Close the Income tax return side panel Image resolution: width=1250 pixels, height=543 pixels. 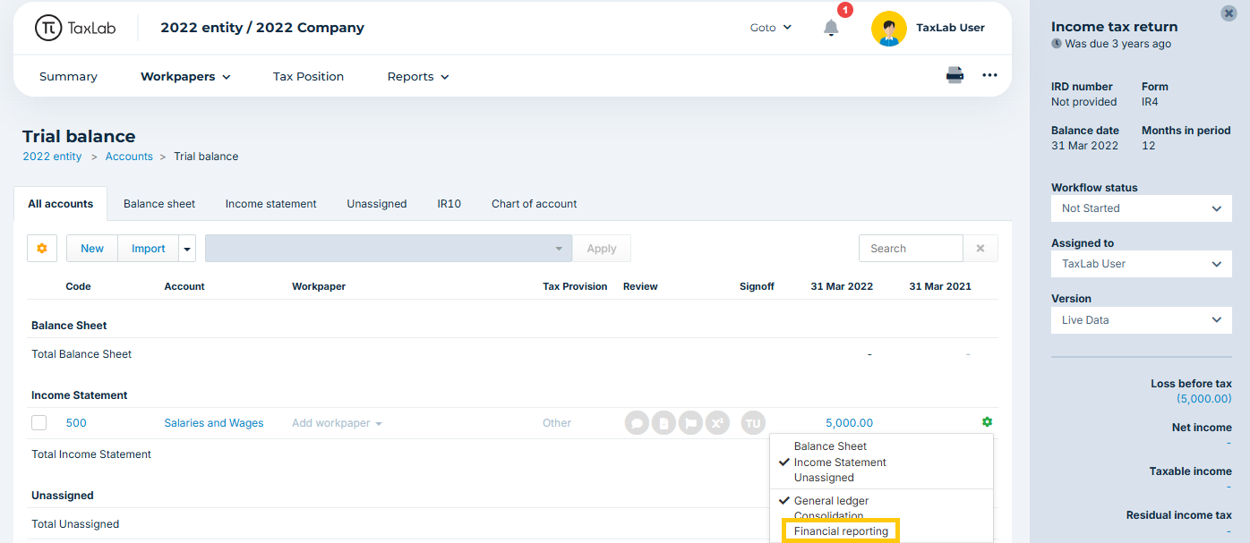pyautogui.click(x=1229, y=13)
